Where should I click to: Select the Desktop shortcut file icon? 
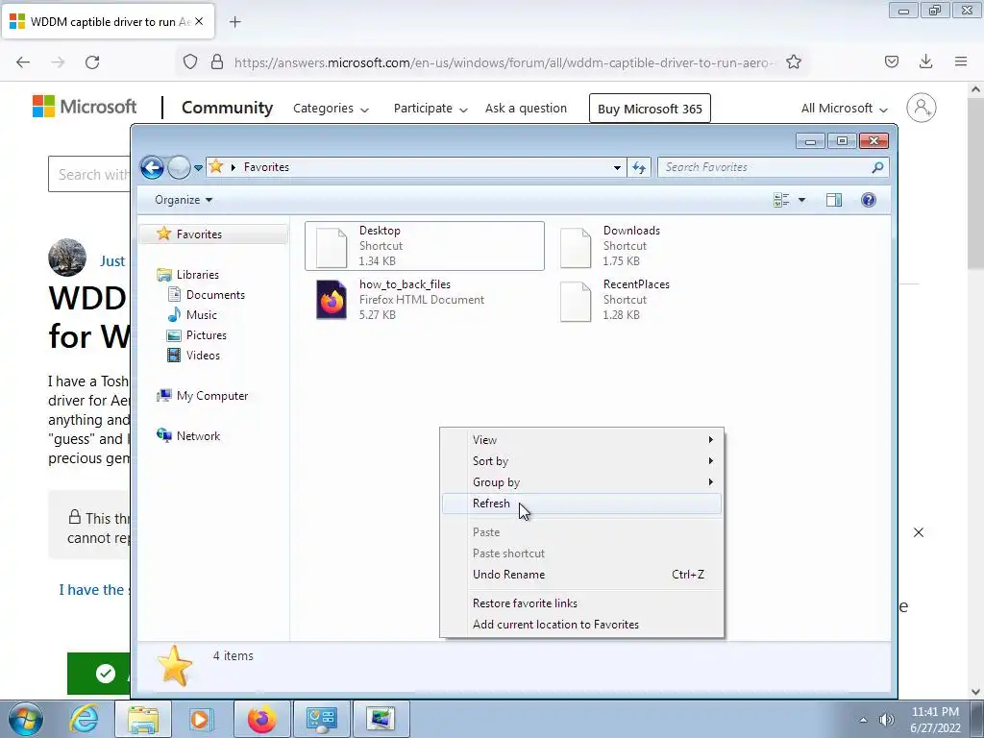[331, 247]
